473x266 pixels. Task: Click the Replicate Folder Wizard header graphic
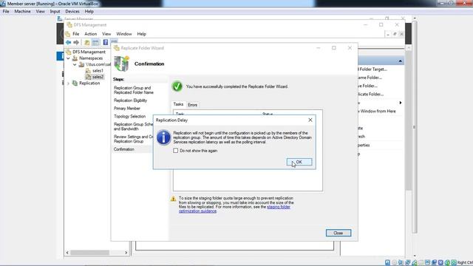tap(122, 64)
